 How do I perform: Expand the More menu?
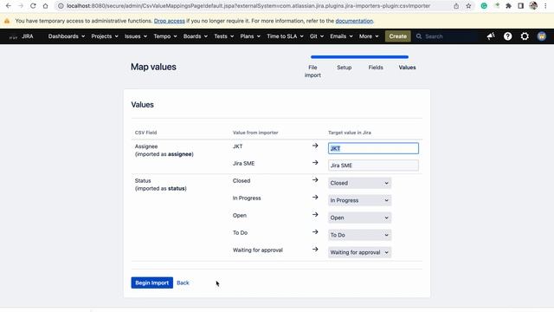tap(369, 36)
